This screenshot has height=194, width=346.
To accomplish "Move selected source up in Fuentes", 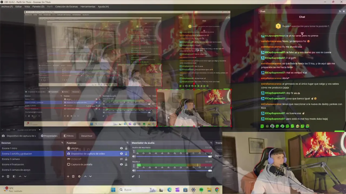I will point(85,176).
